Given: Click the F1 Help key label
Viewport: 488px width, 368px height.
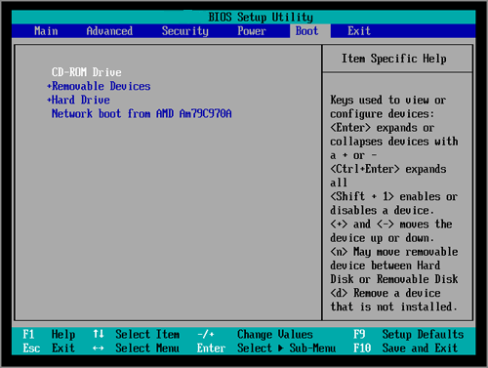Looking at the screenshot, I should pyautogui.click(x=49, y=335).
